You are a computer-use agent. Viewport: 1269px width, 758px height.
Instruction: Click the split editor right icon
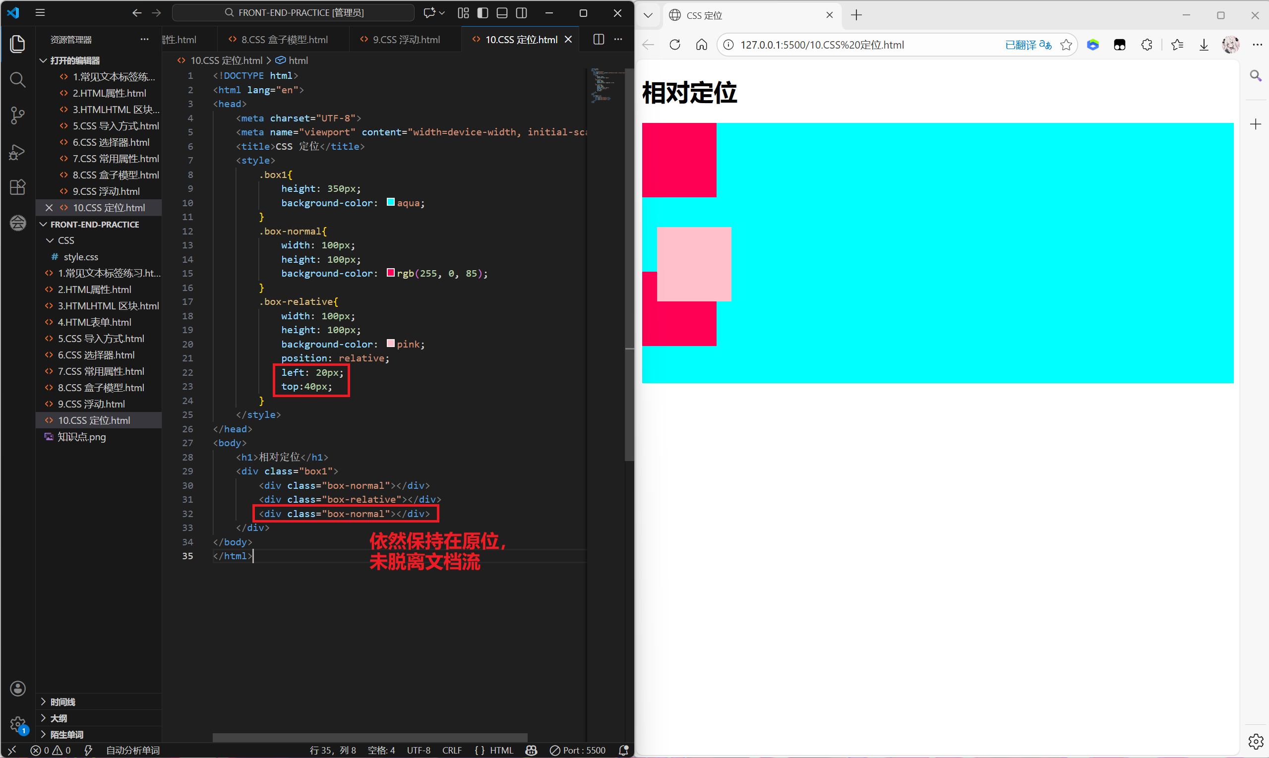pos(599,39)
